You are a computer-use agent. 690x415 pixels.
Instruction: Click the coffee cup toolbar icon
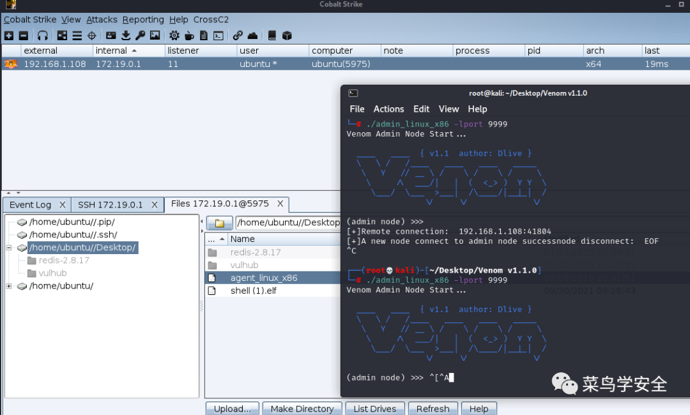click(x=189, y=36)
